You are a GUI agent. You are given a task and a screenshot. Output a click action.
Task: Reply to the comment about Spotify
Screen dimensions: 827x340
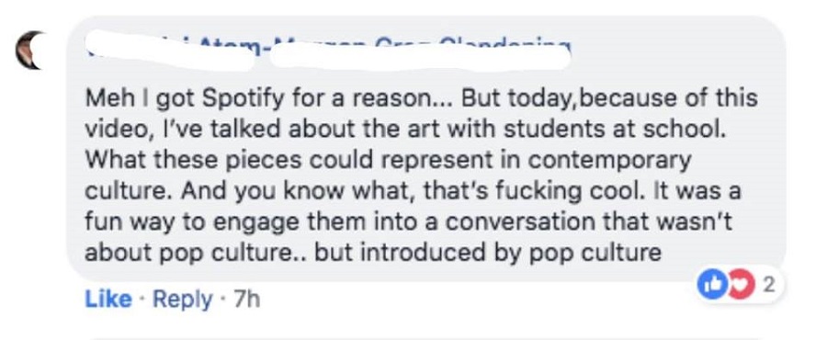pos(183,300)
